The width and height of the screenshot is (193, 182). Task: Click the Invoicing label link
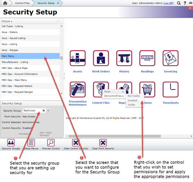tap(171, 71)
